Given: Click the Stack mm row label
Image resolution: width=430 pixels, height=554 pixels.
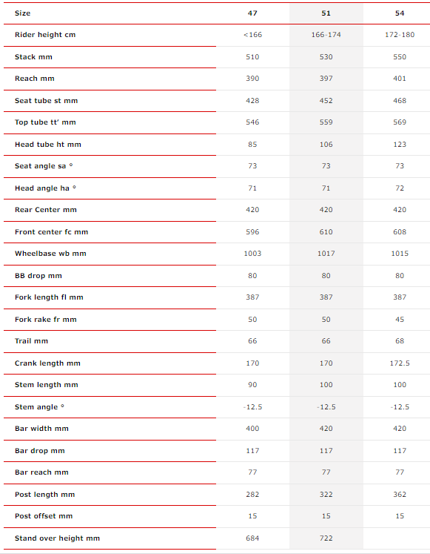Looking at the screenshot, I should [x=33, y=57].
